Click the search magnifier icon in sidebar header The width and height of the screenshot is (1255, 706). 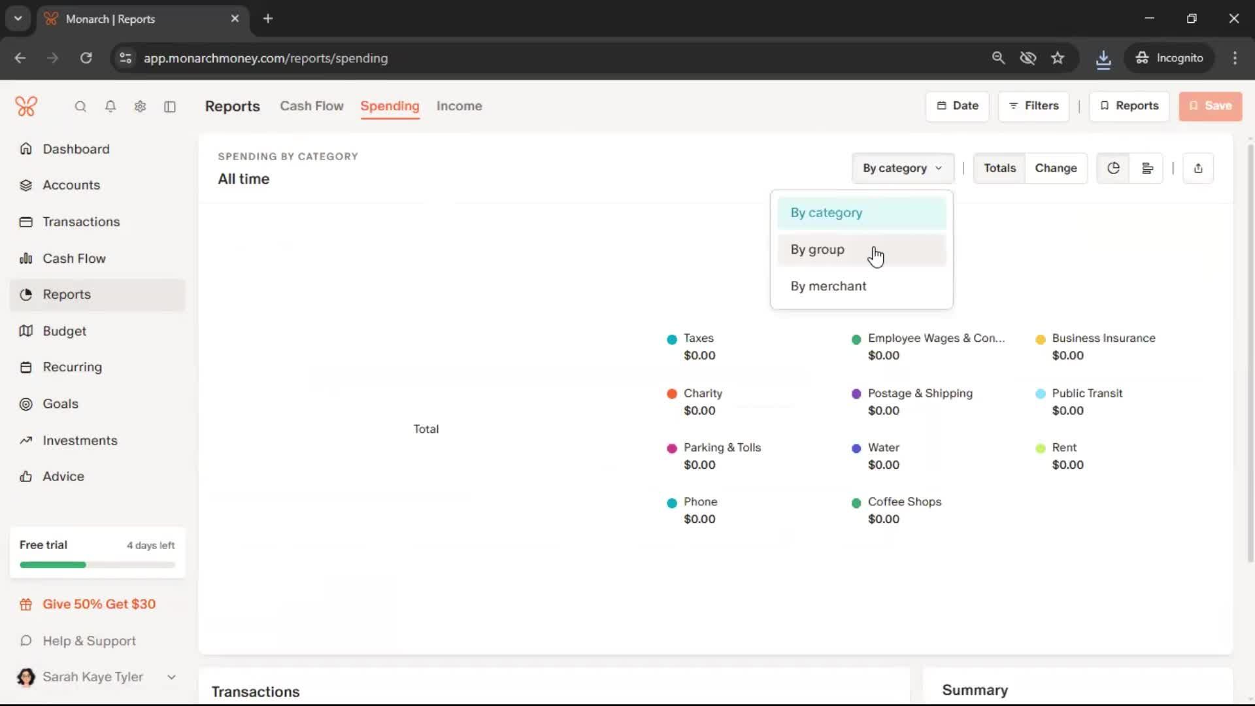(x=80, y=107)
